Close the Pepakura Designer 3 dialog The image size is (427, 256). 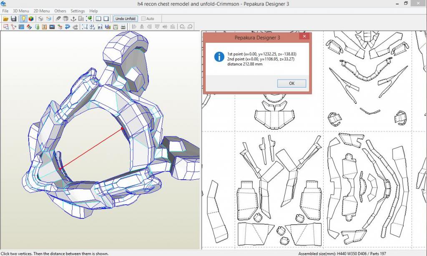point(304,36)
